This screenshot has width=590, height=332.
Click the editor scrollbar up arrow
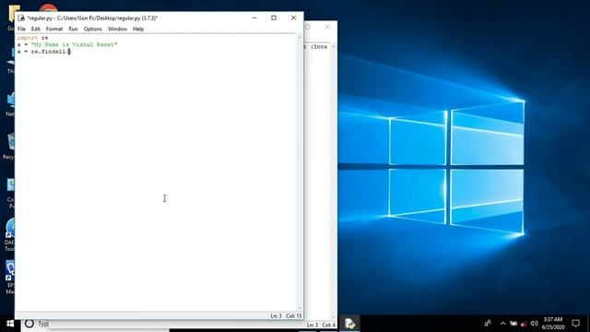300,37
